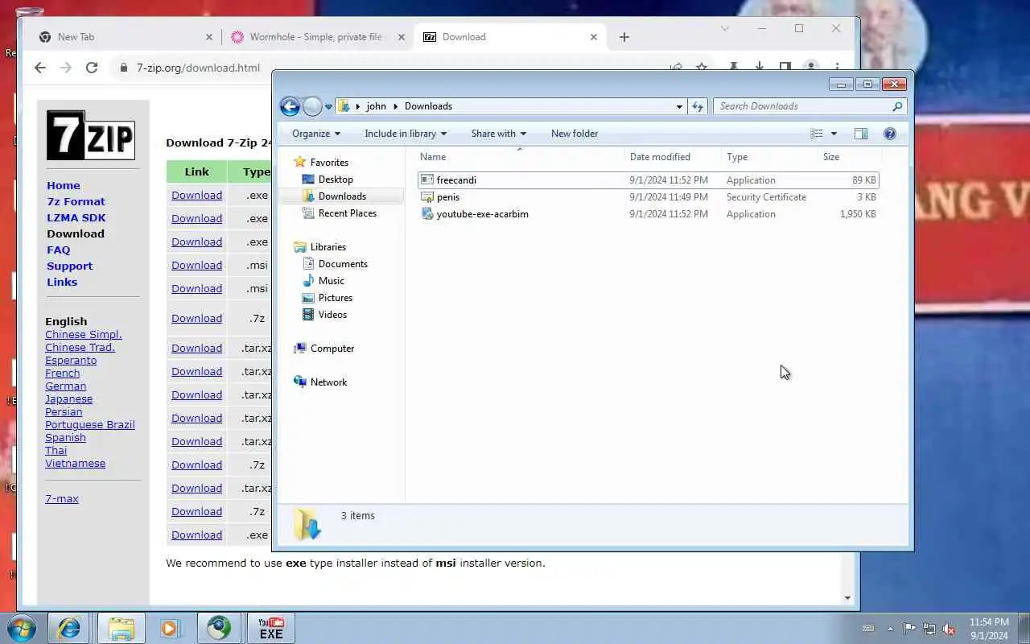Open the Support link
The width and height of the screenshot is (1030, 644).
click(69, 266)
